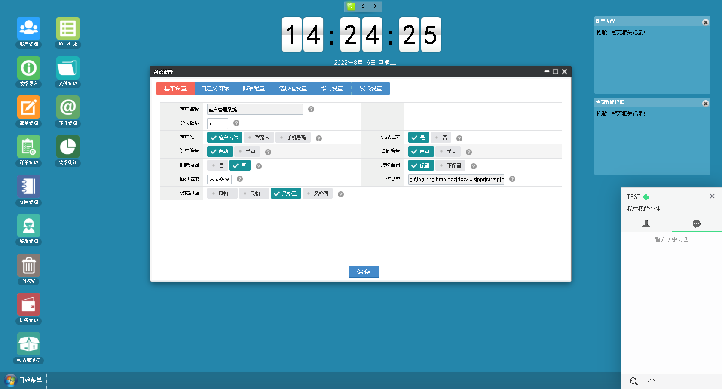Click the search magnifier in chat panel
The height and width of the screenshot is (389, 722).
click(634, 381)
